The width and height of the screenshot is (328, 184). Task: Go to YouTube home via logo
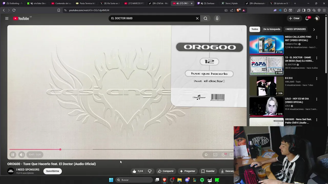click(21, 18)
